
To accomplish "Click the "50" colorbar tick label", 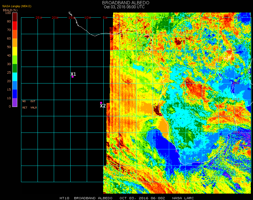I will (9, 47).
